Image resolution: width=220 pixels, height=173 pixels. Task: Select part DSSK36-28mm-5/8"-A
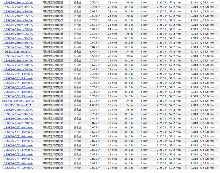(18, 65)
